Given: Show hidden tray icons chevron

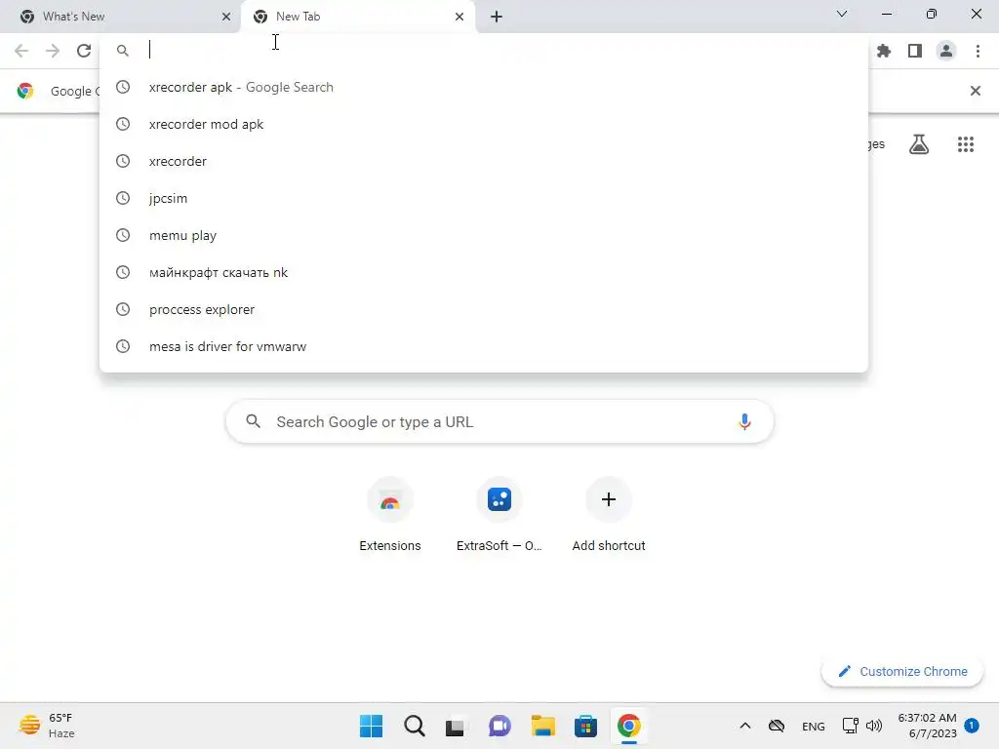Looking at the screenshot, I should point(744,726).
